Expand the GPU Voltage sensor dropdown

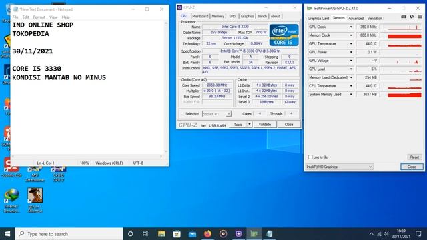point(351,61)
